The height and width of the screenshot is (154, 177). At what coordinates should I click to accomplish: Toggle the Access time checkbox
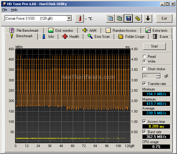tap(144, 122)
